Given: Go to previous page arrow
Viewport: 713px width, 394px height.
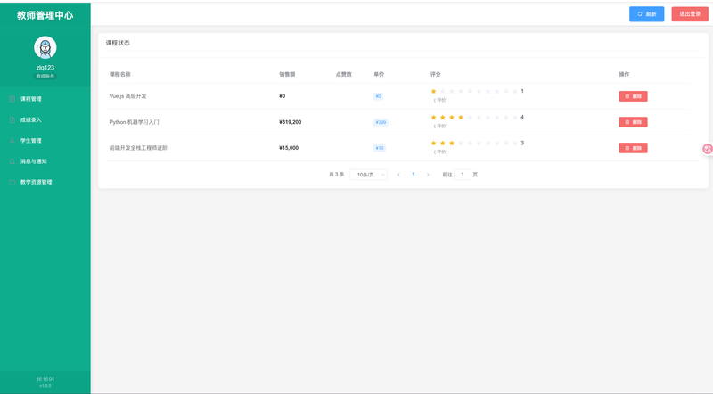Looking at the screenshot, I should [398, 175].
